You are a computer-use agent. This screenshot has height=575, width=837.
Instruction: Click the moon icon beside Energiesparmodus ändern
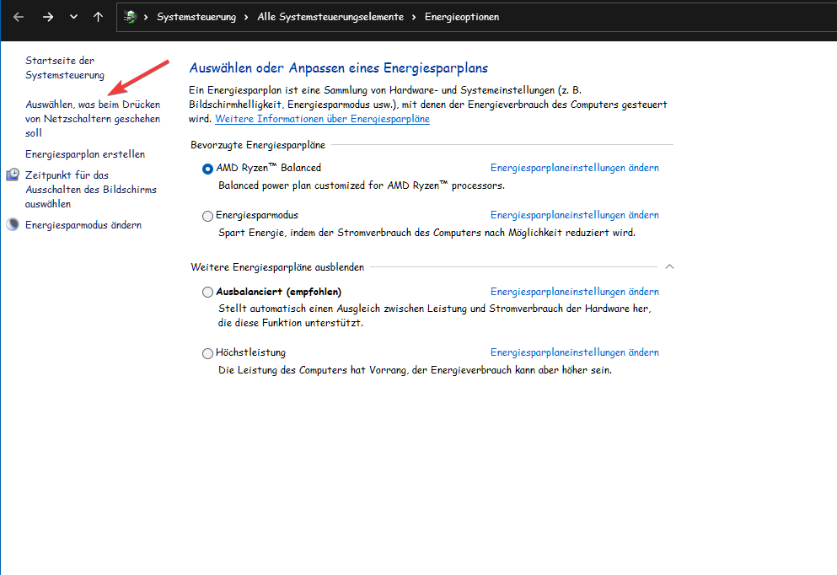[x=13, y=225]
